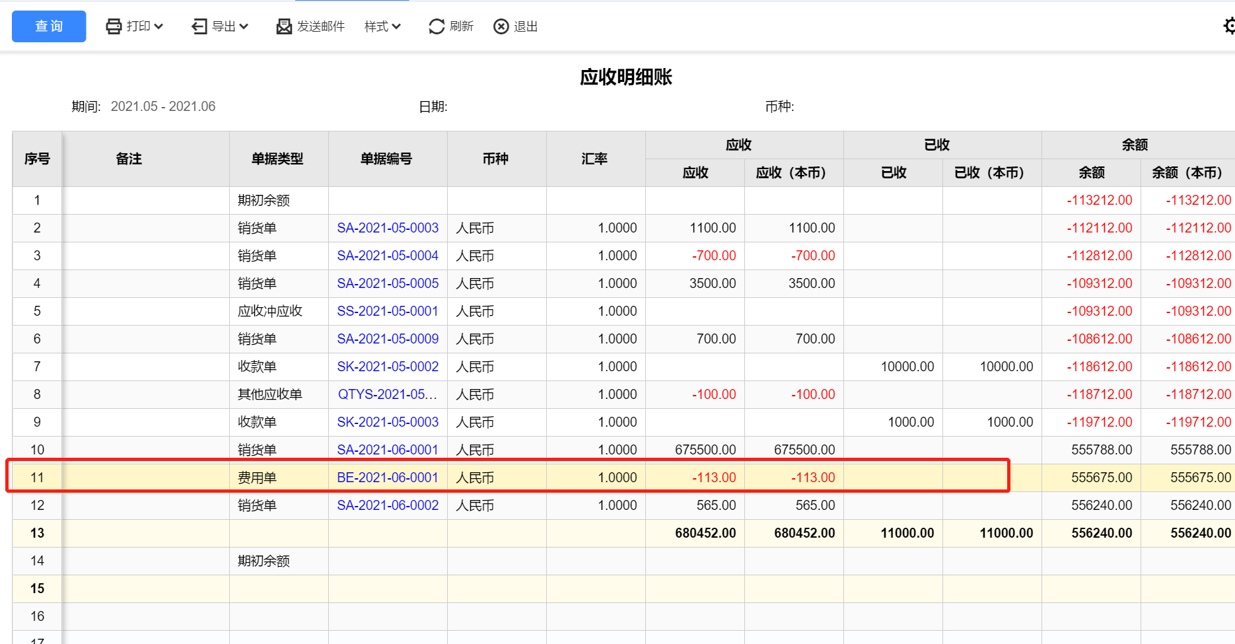
Task: Click the 单据类型 column header
Action: click(x=277, y=159)
